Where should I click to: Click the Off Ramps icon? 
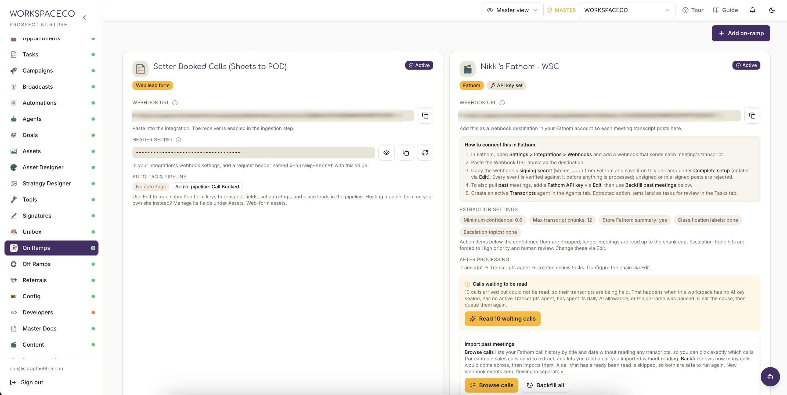pyautogui.click(x=14, y=264)
